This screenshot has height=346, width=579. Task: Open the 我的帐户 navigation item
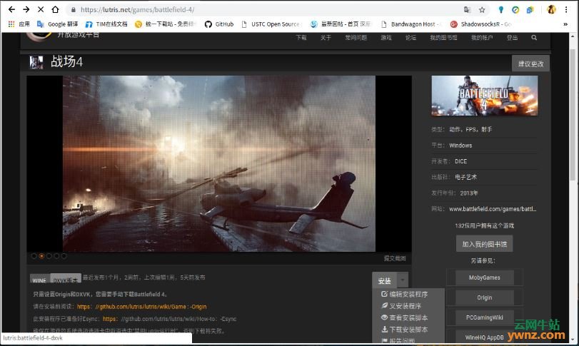click(482, 37)
